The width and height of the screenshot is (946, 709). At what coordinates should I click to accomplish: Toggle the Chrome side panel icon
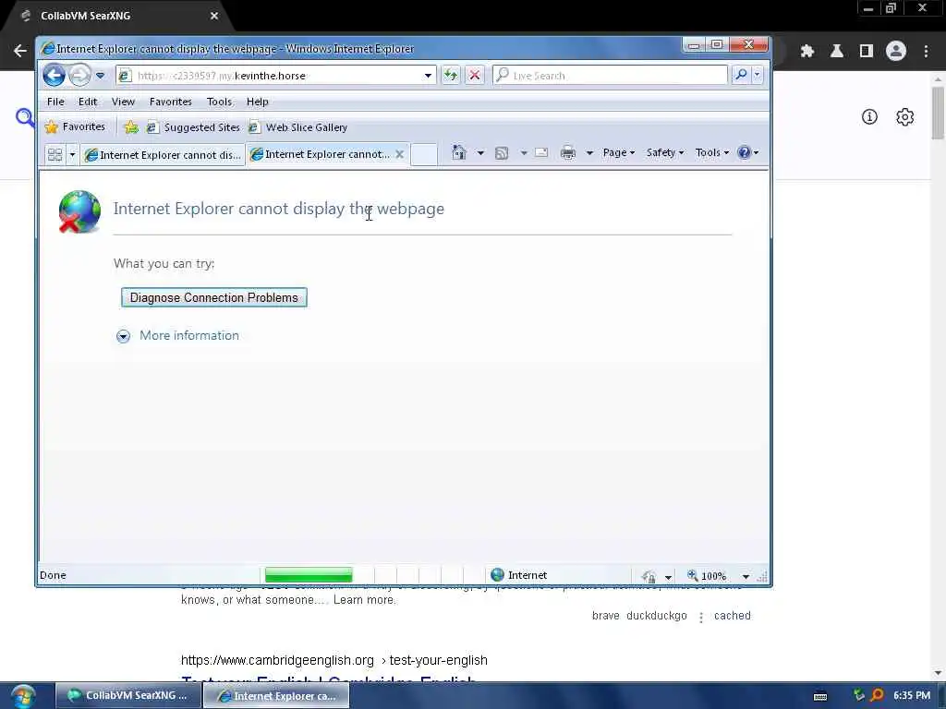(x=867, y=52)
